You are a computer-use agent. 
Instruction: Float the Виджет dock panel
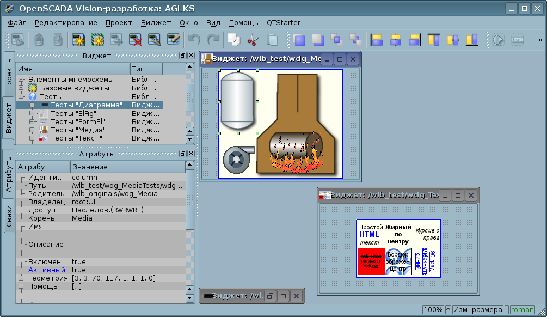coord(183,56)
